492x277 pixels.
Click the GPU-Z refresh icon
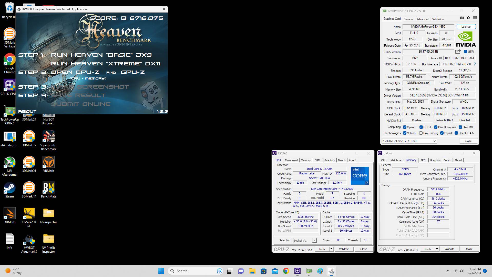coord(468,18)
